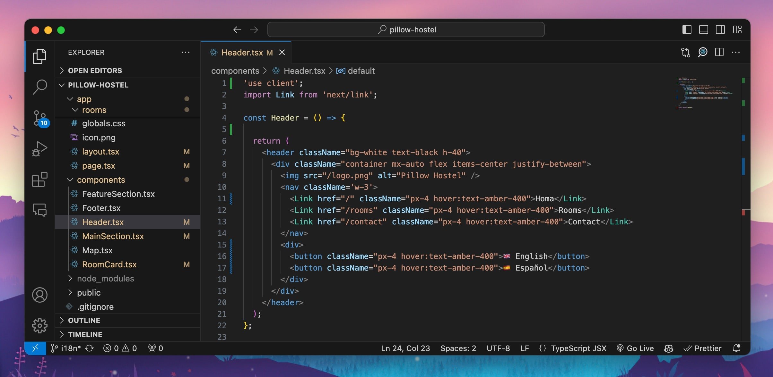The width and height of the screenshot is (773, 377).
Task: Open Explorer views and more actions
Action: click(x=186, y=52)
